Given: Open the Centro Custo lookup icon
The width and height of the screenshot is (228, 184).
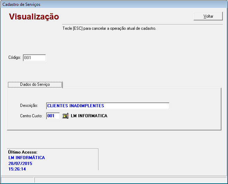Looking at the screenshot, I should coord(65,116).
